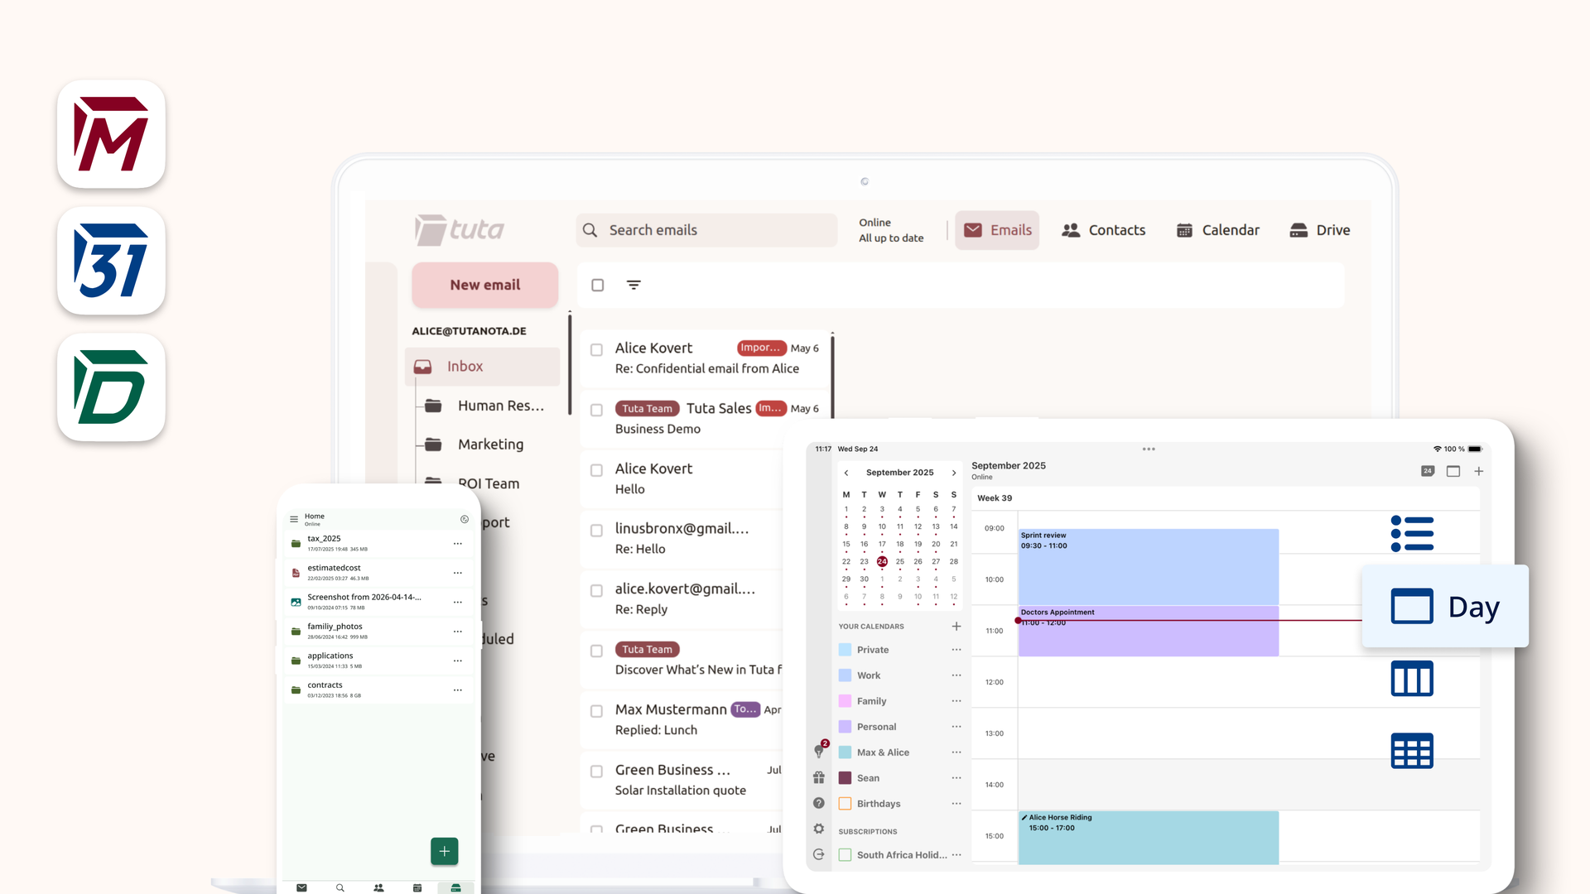The height and width of the screenshot is (894, 1590).
Task: Click the Personal calendar color swatch
Action: (x=845, y=727)
